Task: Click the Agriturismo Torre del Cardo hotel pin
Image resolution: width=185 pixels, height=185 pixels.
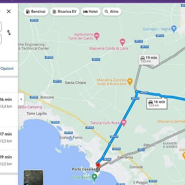Action: [97, 36]
